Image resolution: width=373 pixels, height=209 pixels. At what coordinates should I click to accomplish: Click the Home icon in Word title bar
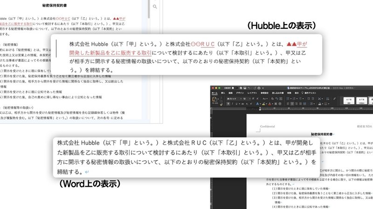tap(241, 88)
